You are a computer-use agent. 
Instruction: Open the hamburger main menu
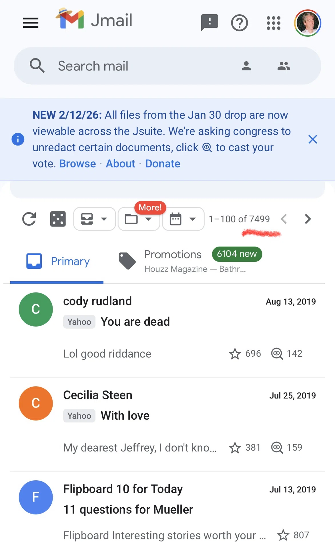[x=31, y=23]
